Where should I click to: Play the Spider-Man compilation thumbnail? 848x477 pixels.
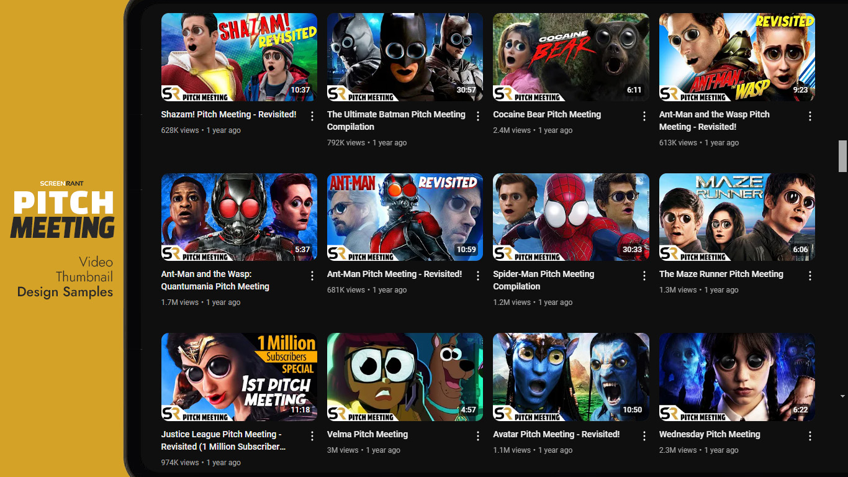(571, 217)
